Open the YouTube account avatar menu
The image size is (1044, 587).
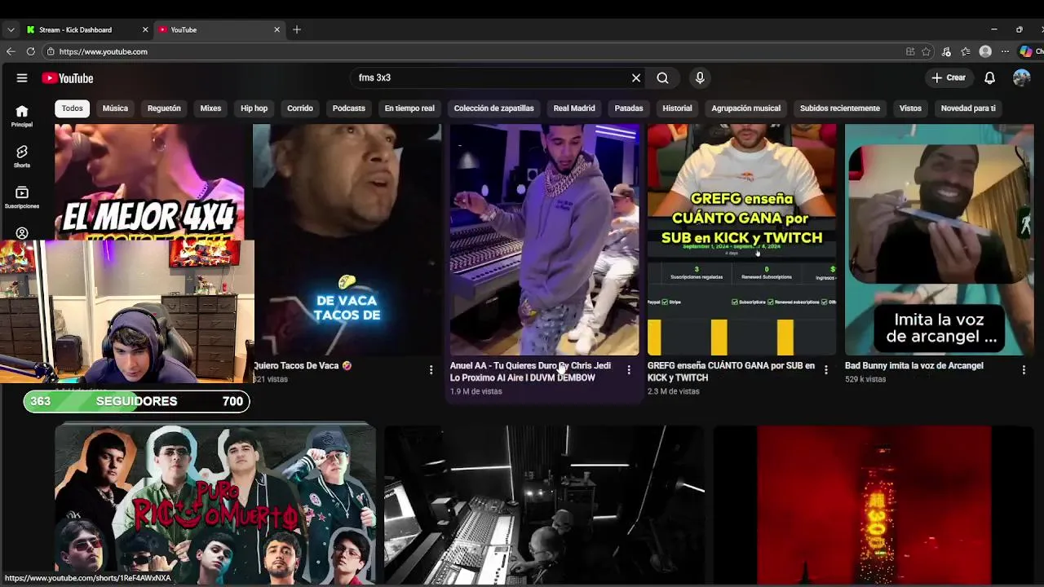point(1021,77)
